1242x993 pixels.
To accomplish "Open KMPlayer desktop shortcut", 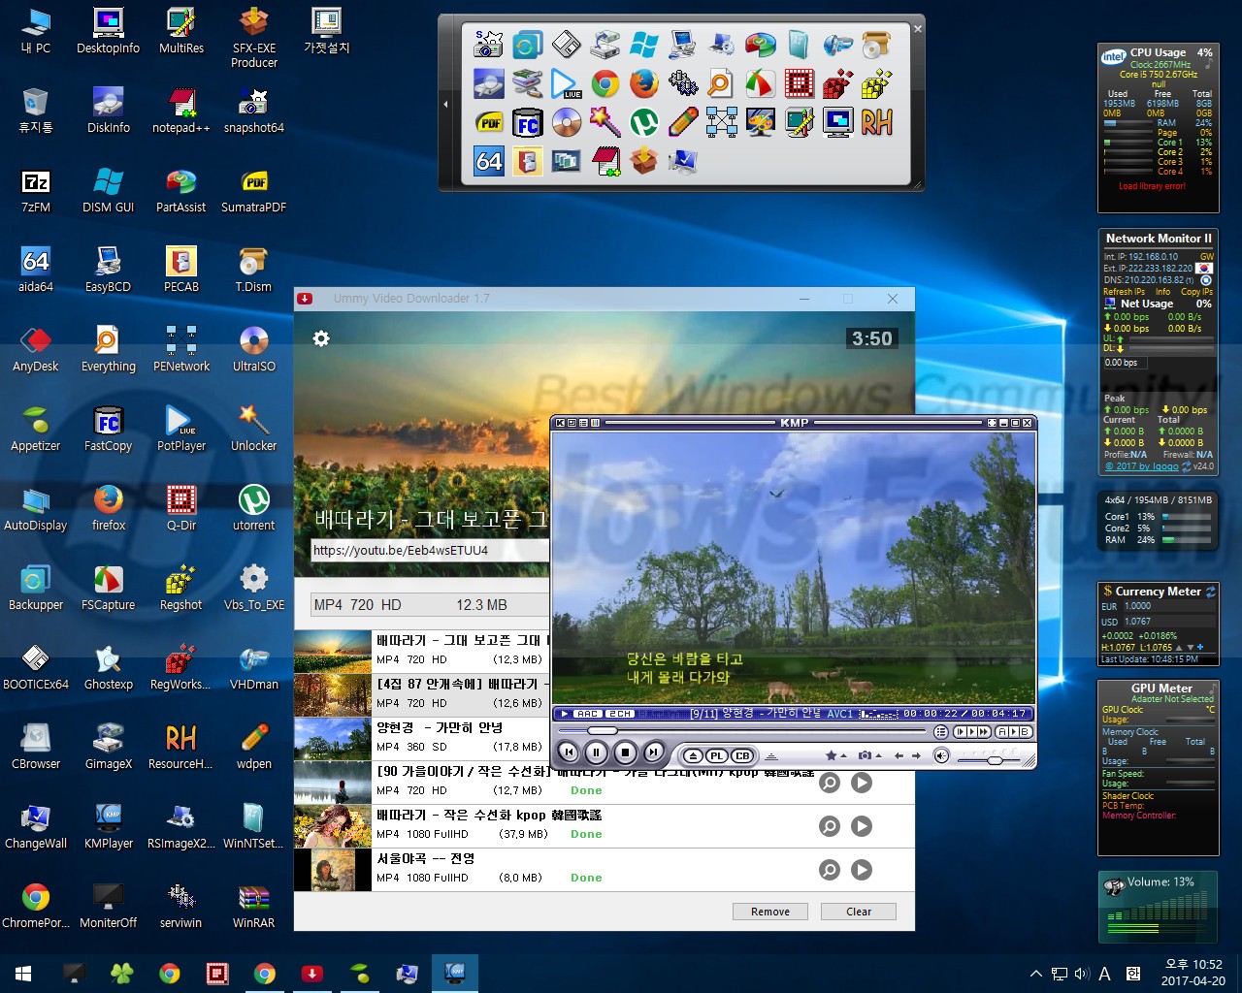I will [109, 825].
